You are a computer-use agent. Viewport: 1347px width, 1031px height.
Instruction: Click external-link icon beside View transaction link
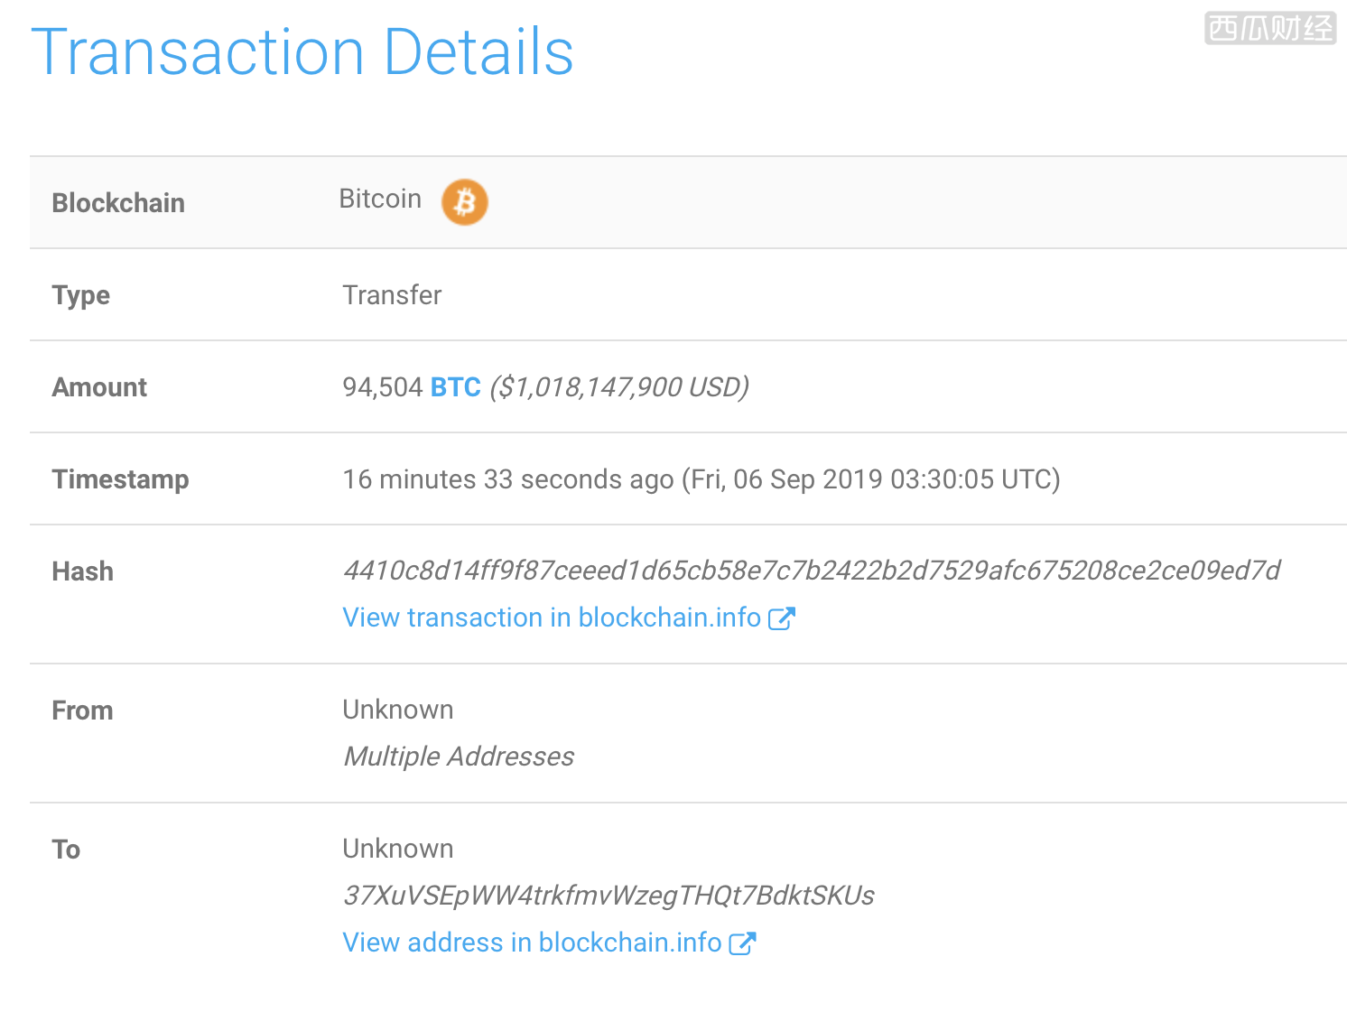pos(781,618)
